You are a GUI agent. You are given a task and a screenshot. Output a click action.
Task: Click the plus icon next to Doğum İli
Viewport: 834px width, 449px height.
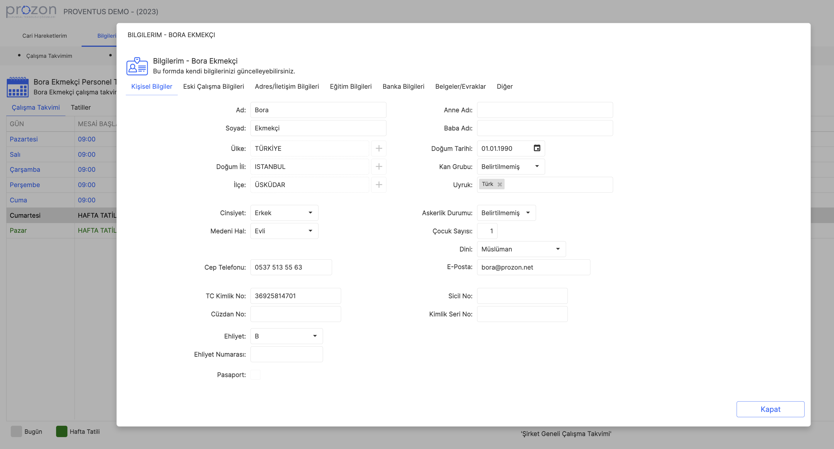[378, 166]
